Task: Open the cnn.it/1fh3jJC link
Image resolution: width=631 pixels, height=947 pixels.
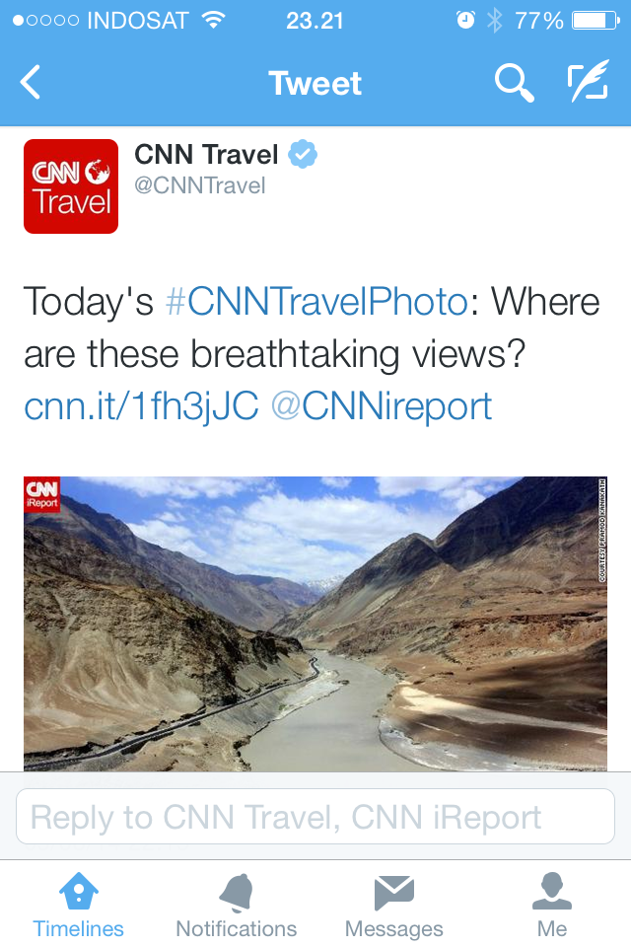Action: [x=141, y=405]
